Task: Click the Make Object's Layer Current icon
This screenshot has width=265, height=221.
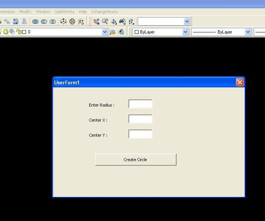Action: coord(113,32)
